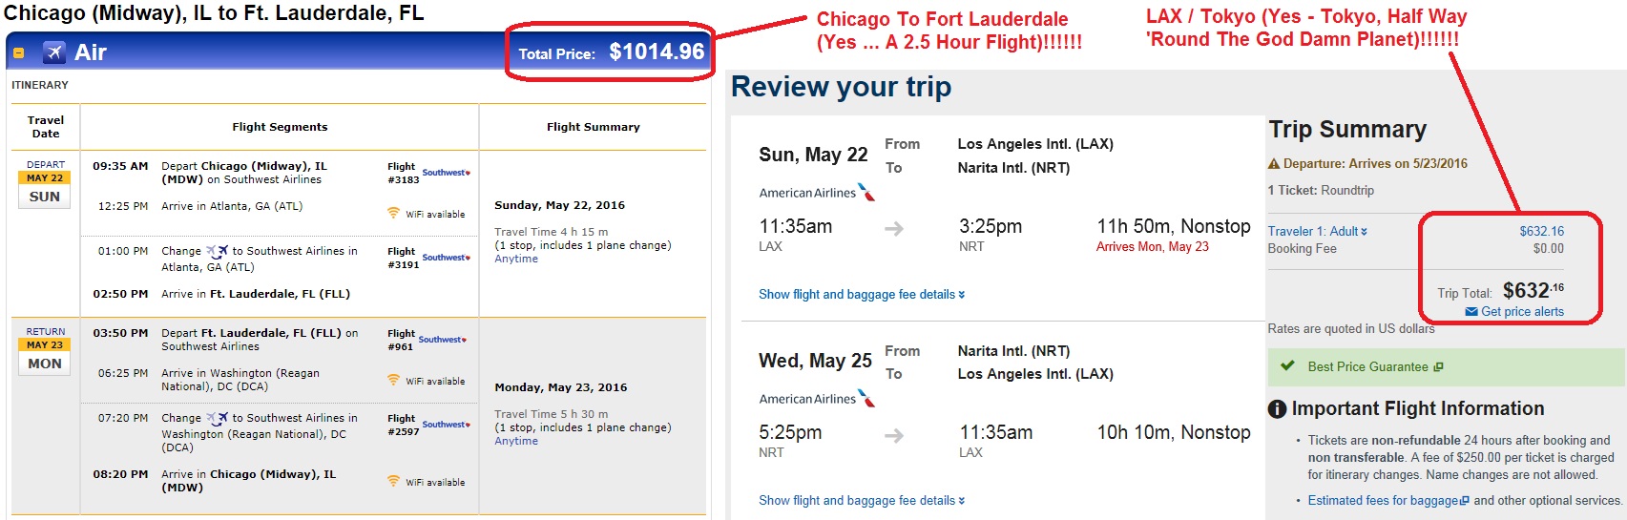
Task: Show flight and baggage fee details for the May 22 flight
Action: (862, 294)
